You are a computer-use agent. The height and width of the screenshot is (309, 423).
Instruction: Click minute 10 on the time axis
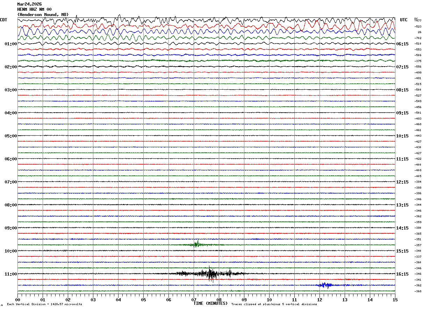point(269,300)
